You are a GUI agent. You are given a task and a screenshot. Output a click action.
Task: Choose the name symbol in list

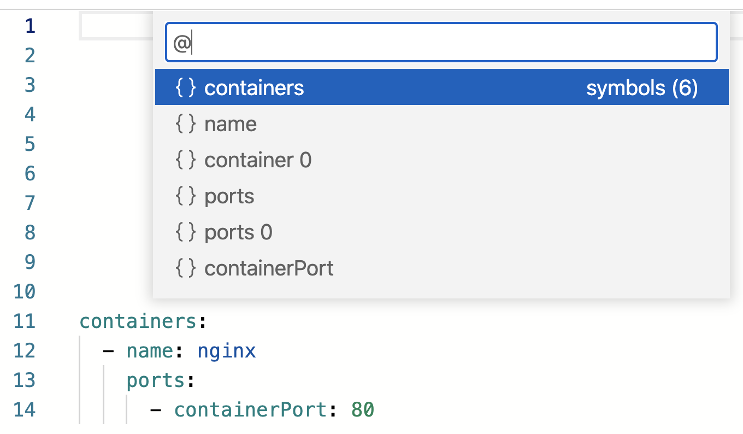[x=231, y=124]
